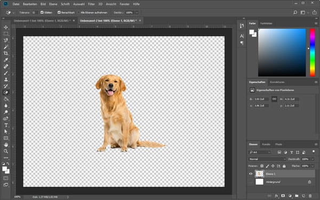
Task: Select the Eyedropper tool
Action: pyautogui.click(x=6, y=60)
